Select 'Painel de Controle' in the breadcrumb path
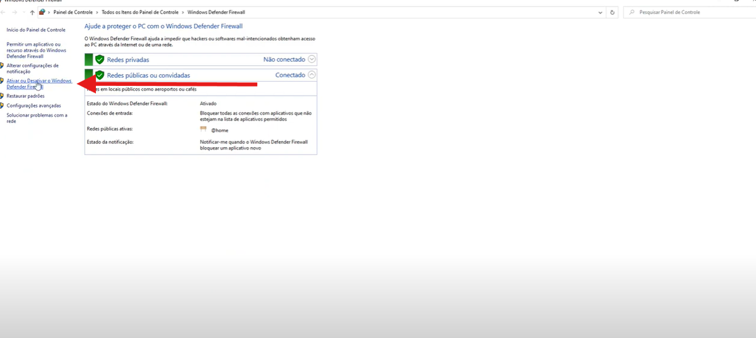Image resolution: width=756 pixels, height=338 pixels. coord(73,12)
